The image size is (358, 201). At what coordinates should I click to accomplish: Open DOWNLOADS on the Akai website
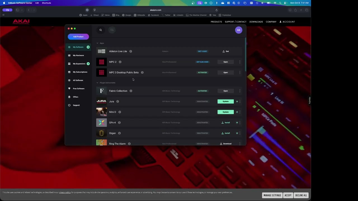256,22
